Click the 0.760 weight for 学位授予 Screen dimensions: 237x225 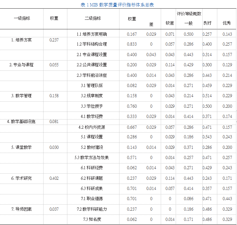132,106
